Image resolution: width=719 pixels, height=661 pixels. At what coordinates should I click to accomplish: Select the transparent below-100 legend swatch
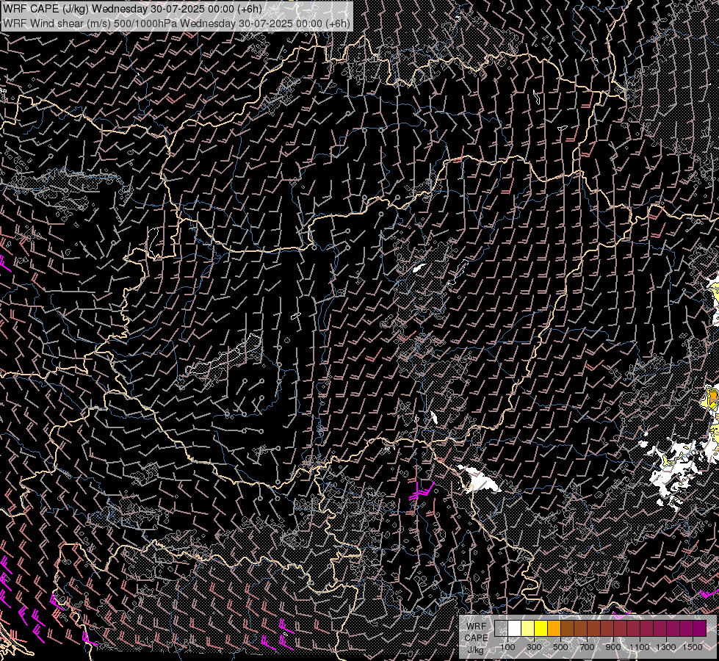501,628
